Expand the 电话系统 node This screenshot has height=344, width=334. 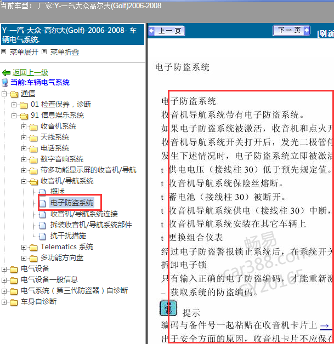tap(24, 149)
